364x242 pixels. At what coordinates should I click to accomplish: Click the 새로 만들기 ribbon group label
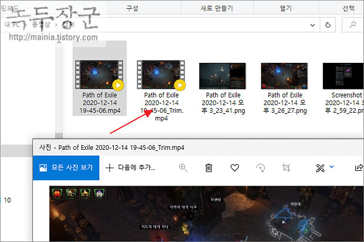(x=217, y=8)
